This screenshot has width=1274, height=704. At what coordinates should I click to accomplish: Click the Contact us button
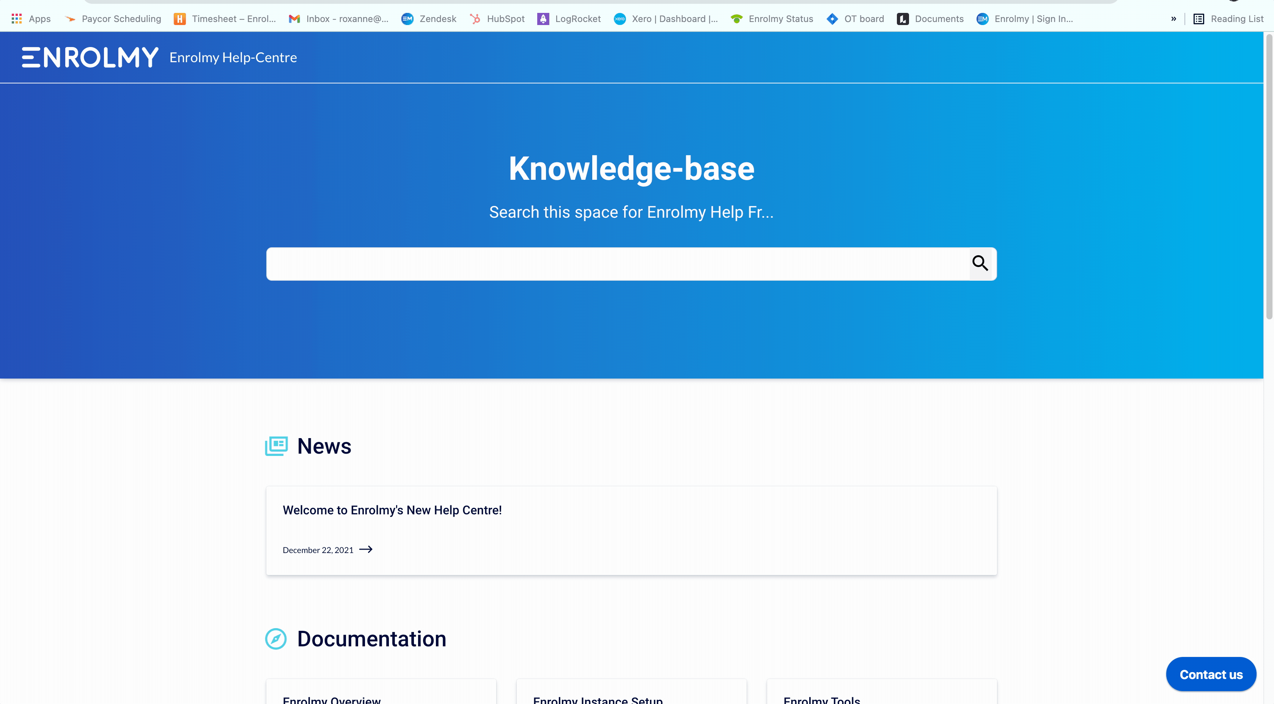[1211, 674]
